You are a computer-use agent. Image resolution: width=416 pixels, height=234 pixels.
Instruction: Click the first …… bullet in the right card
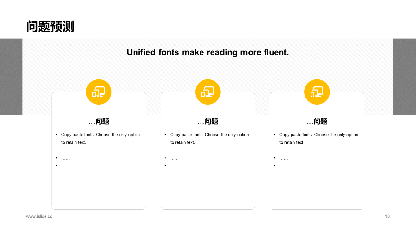[283, 158]
